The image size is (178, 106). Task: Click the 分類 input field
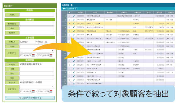37,69
